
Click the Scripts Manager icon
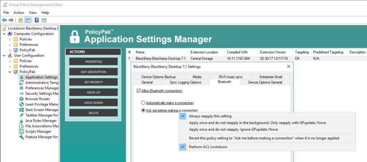(x=22, y=131)
